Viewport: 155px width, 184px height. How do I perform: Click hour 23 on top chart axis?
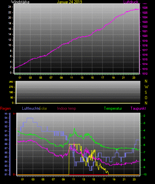[x=134, y=78]
